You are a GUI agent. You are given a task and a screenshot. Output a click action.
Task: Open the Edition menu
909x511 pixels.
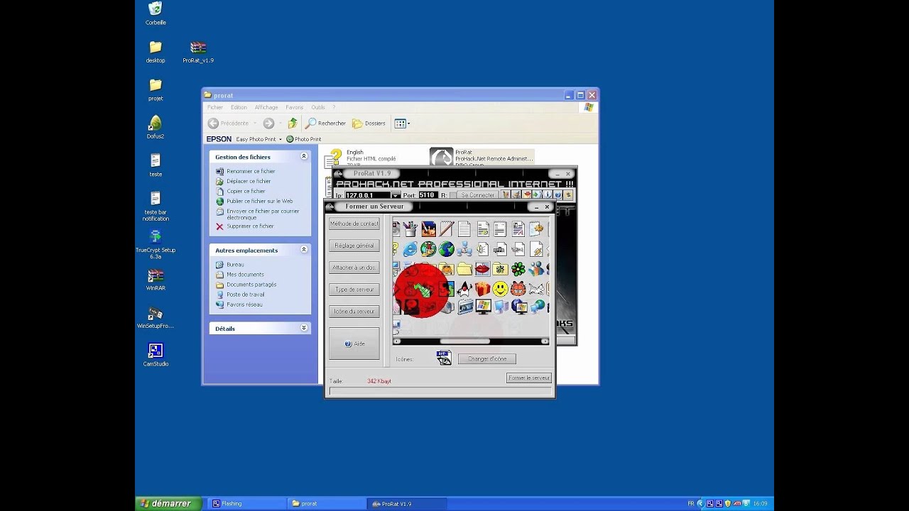(x=239, y=107)
